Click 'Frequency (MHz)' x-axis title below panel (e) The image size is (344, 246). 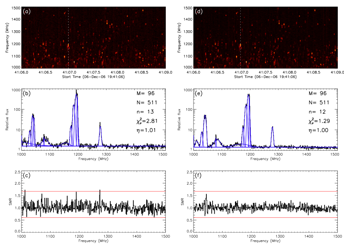[265, 158]
